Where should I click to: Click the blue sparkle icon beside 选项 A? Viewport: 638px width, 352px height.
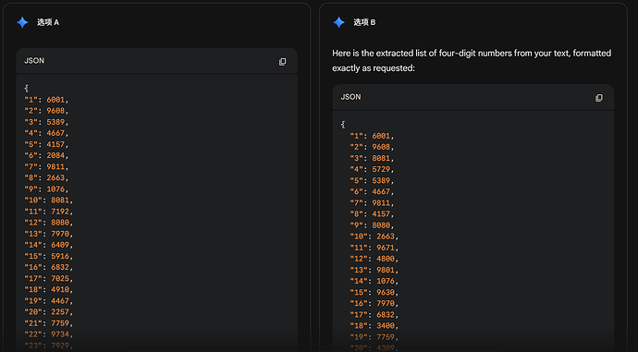[x=22, y=22]
